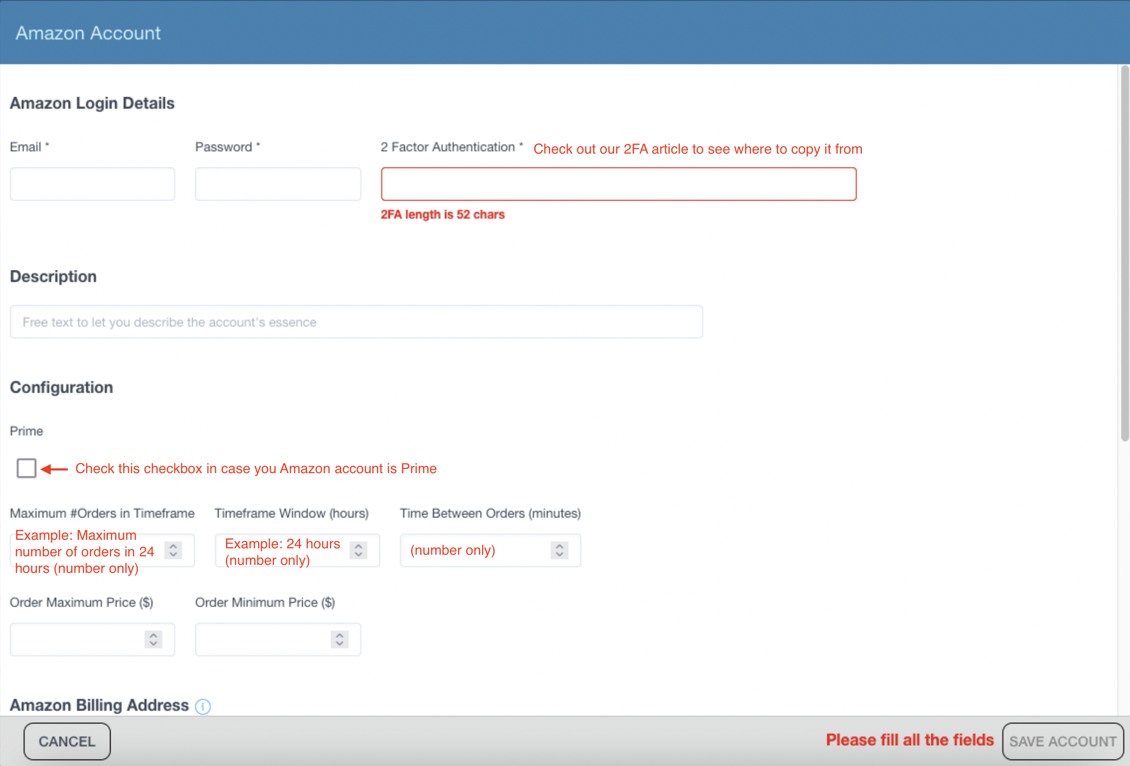
Task: Enable the Prime checkbox
Action: pyautogui.click(x=26, y=468)
